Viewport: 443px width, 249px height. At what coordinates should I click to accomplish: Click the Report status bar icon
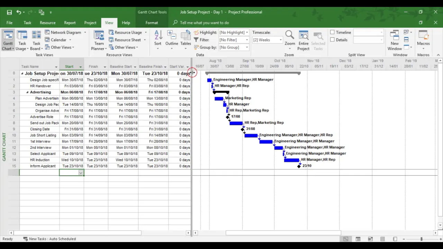395,239
